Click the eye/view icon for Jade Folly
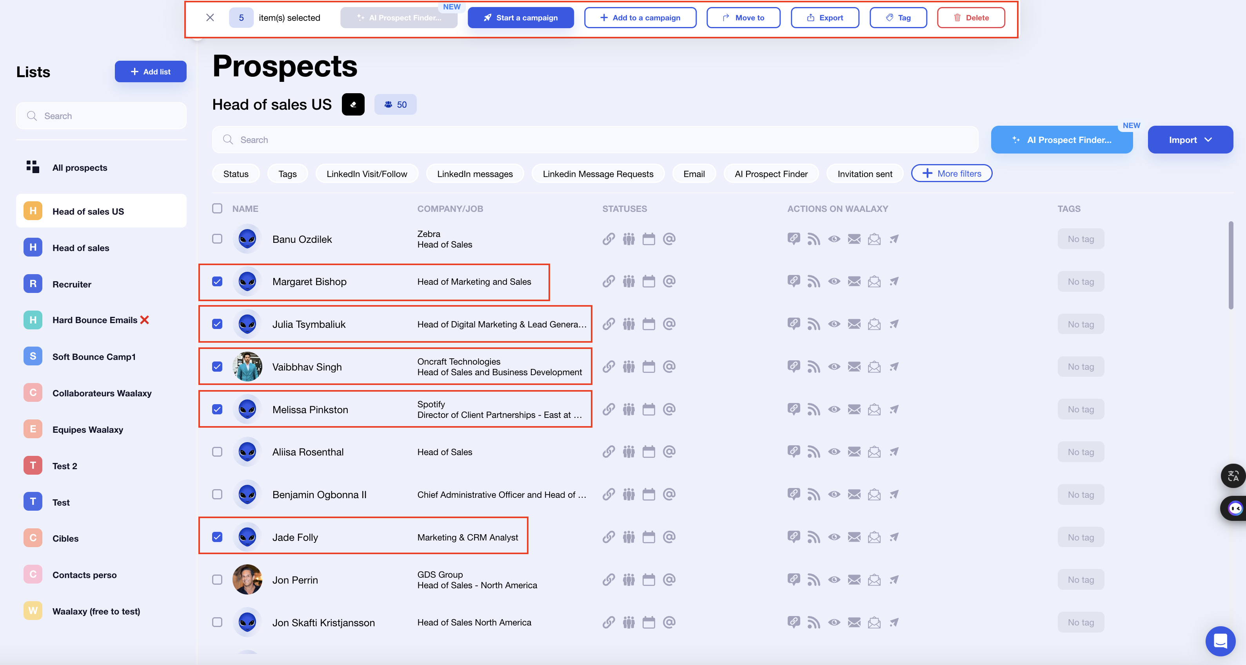Screen dimensions: 1246x665 coord(834,537)
